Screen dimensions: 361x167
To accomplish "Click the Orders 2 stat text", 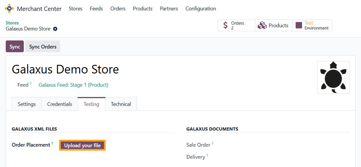I will click(238, 26).
